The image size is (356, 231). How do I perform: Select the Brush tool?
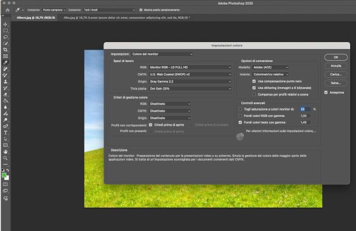pos(5,75)
